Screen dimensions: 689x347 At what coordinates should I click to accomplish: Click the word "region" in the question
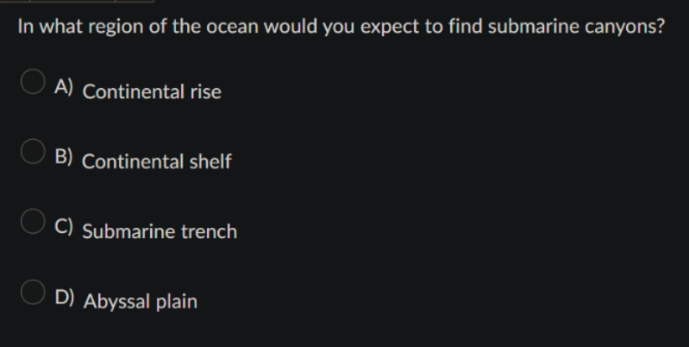point(116,28)
